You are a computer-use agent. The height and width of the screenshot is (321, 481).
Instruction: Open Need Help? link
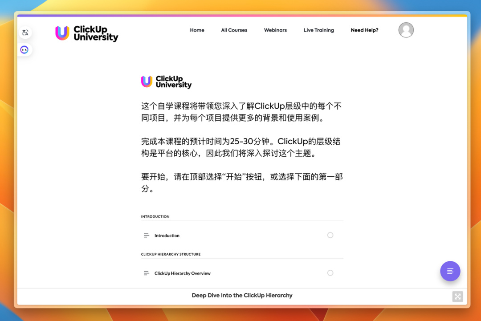364,30
